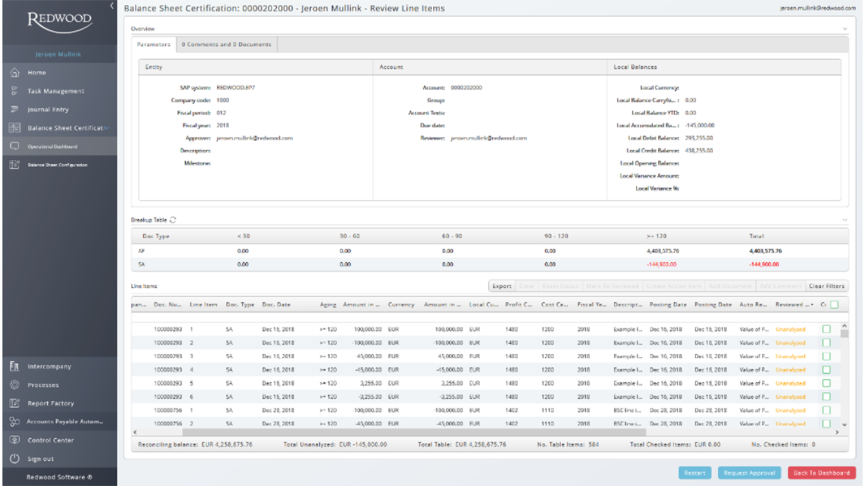Screen dimensions: 865x486
Task: Check the box for doc 100000293 line item 3
Action: tap(826, 356)
